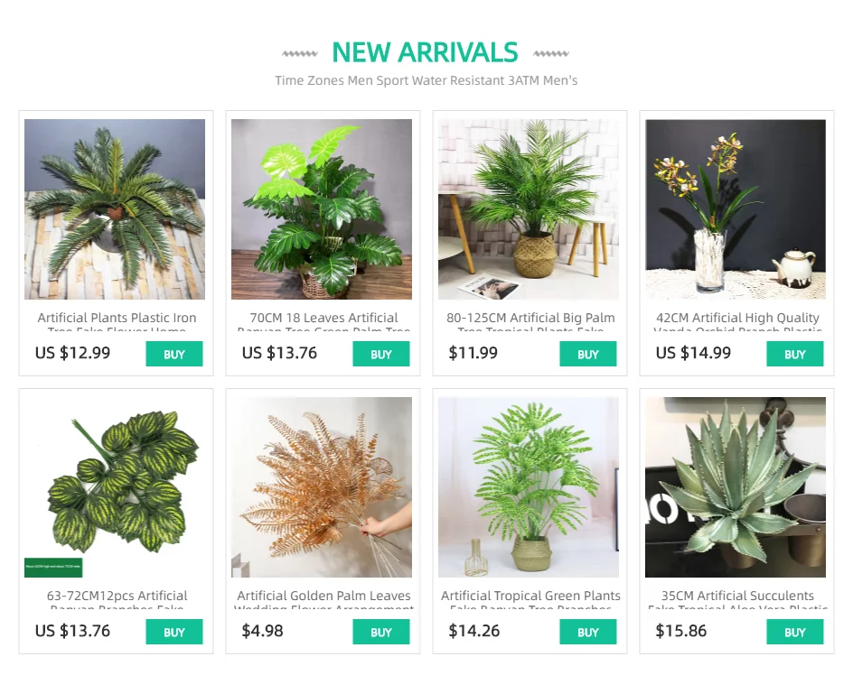853x694 pixels.
Task: Buy the 70CM 18 Leaves plant
Action: 380,354
